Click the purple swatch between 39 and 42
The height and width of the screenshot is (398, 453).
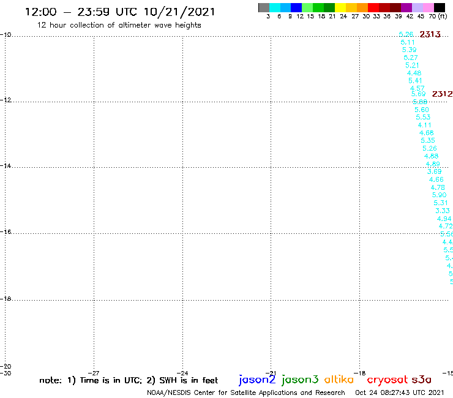[406, 7]
